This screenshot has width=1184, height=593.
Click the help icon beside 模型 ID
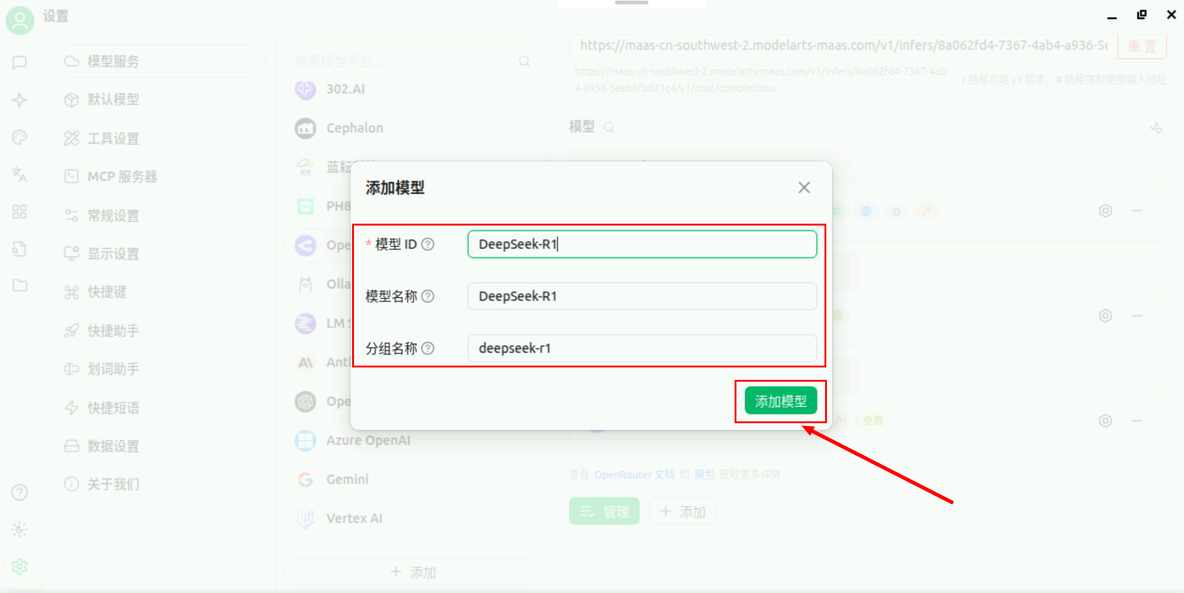click(428, 244)
